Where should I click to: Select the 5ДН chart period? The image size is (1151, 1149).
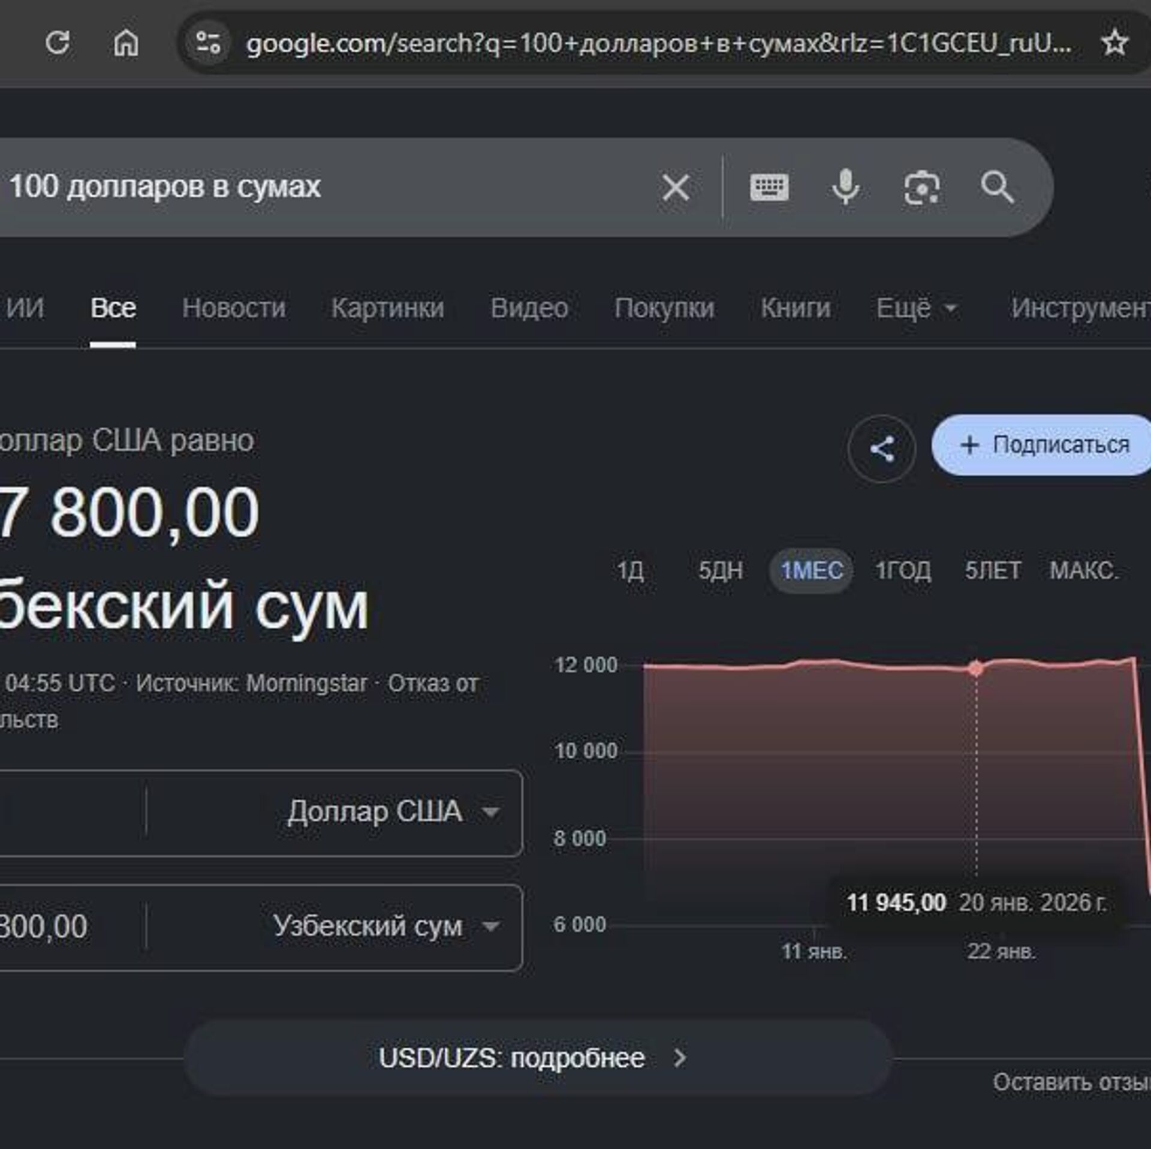[x=720, y=570]
